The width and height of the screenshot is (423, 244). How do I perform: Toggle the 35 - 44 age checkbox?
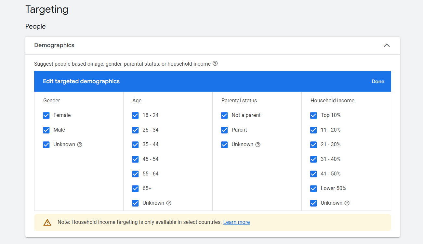coord(135,145)
